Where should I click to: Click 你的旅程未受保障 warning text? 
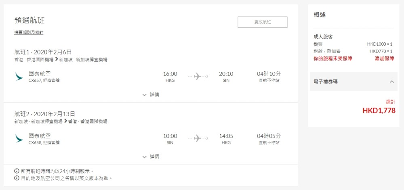(332, 58)
